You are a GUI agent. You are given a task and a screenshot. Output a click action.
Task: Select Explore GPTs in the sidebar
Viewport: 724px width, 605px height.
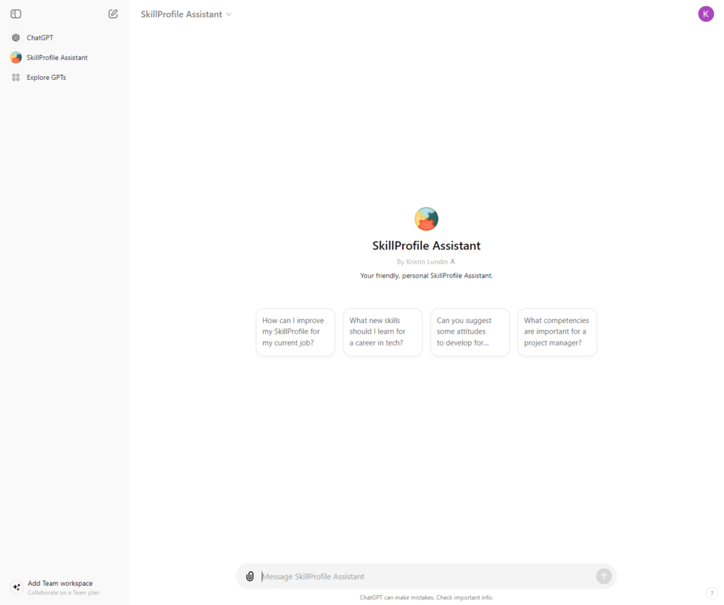pyautogui.click(x=47, y=77)
